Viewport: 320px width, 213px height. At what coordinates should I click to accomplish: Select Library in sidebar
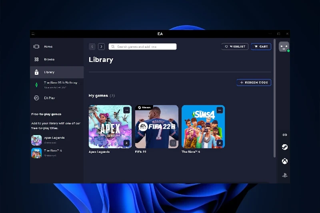57,72
